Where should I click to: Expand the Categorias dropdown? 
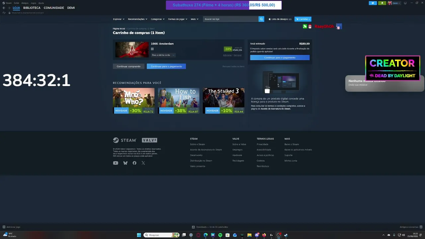tap(158, 19)
